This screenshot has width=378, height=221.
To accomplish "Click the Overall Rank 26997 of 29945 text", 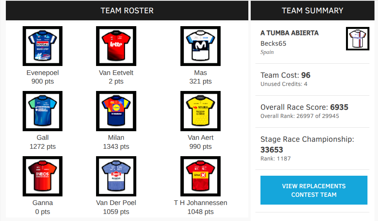I will pyautogui.click(x=300, y=116).
